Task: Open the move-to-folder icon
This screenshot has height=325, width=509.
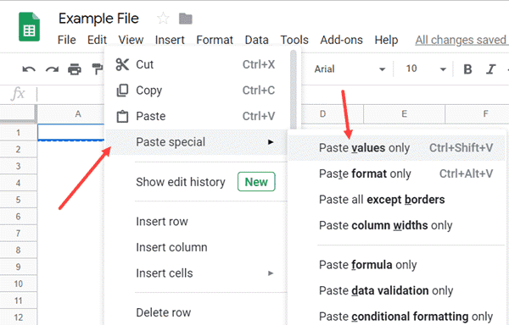Action: tap(186, 19)
